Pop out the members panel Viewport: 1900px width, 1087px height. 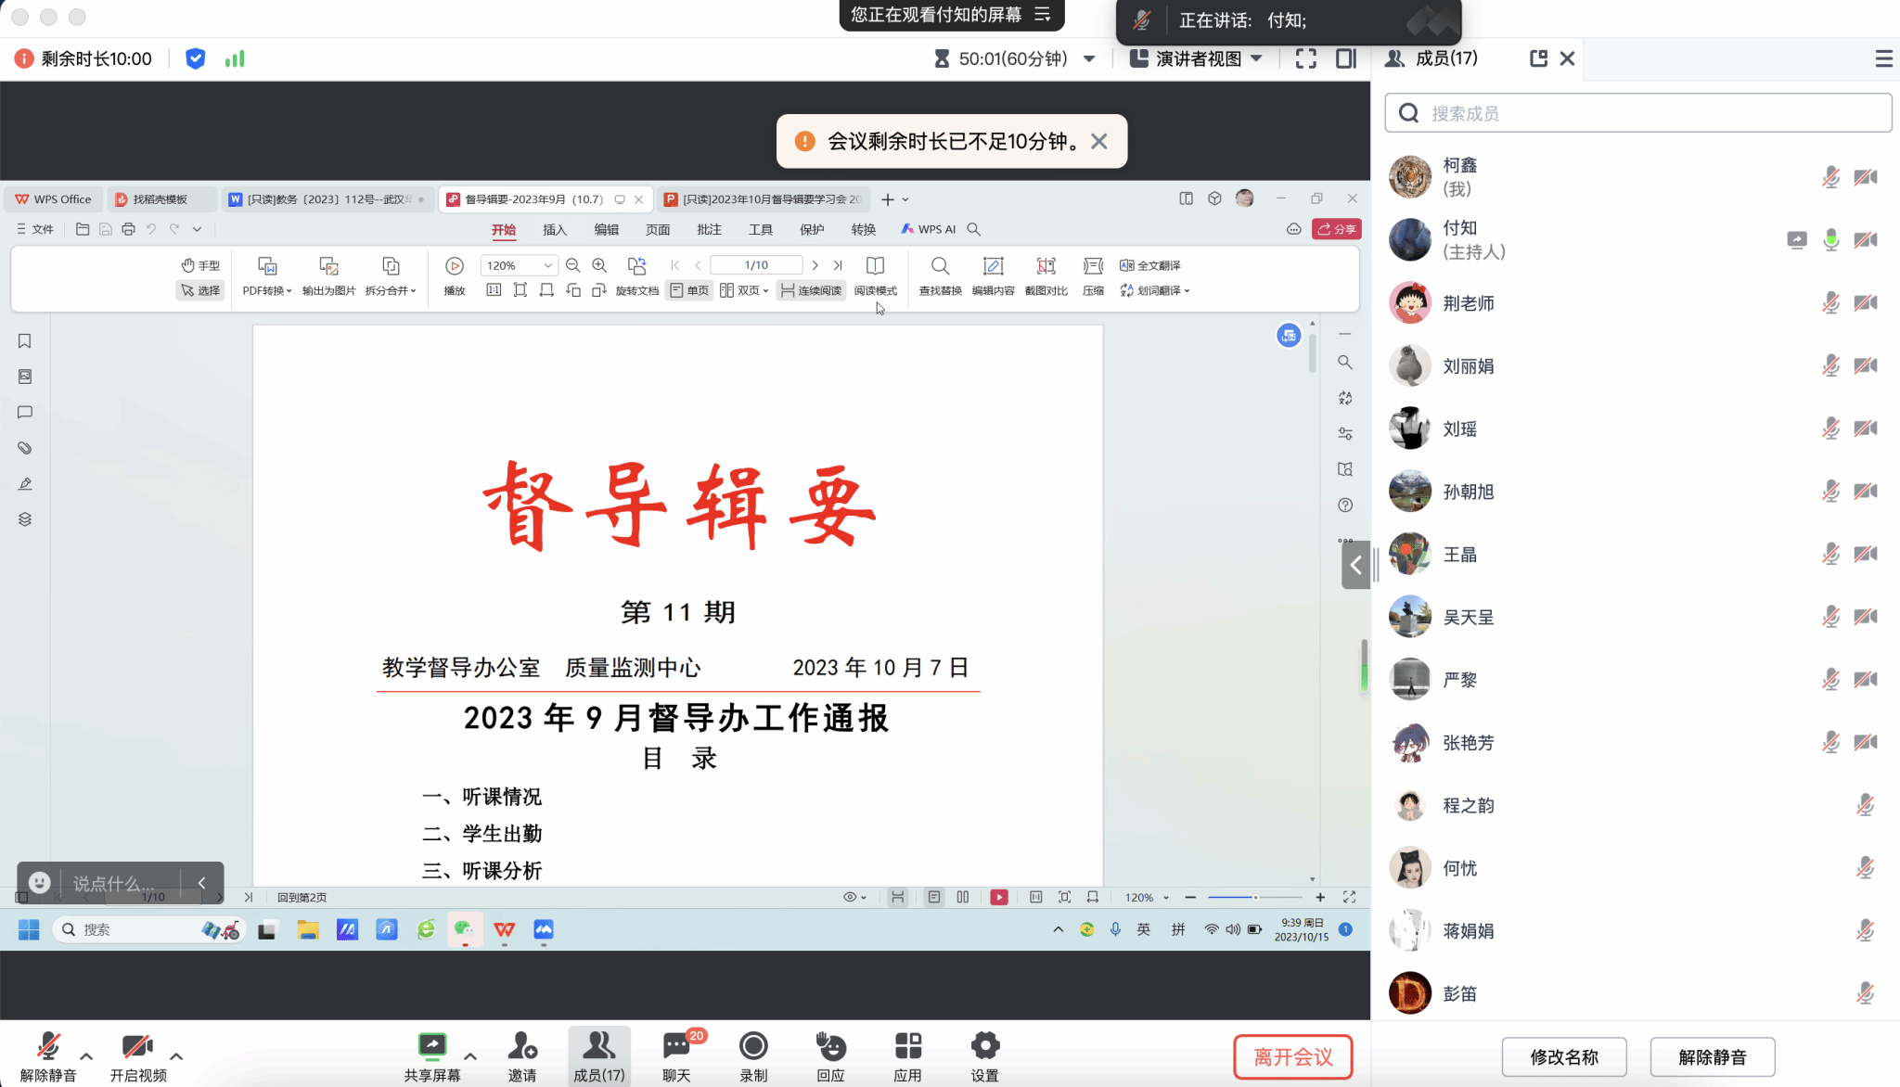(1538, 58)
